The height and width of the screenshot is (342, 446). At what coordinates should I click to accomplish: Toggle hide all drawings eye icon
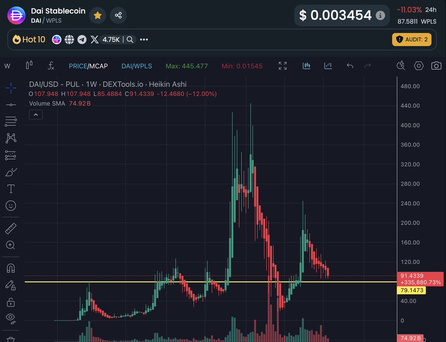(x=11, y=318)
